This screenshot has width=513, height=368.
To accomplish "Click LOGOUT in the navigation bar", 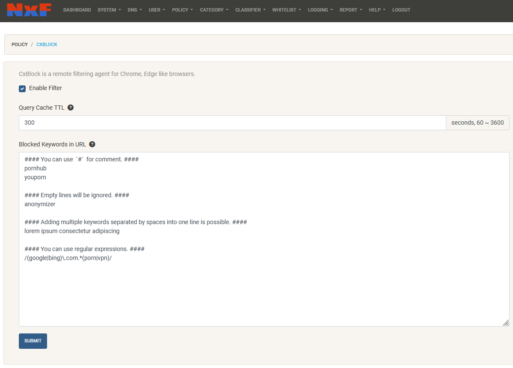I will (401, 10).
